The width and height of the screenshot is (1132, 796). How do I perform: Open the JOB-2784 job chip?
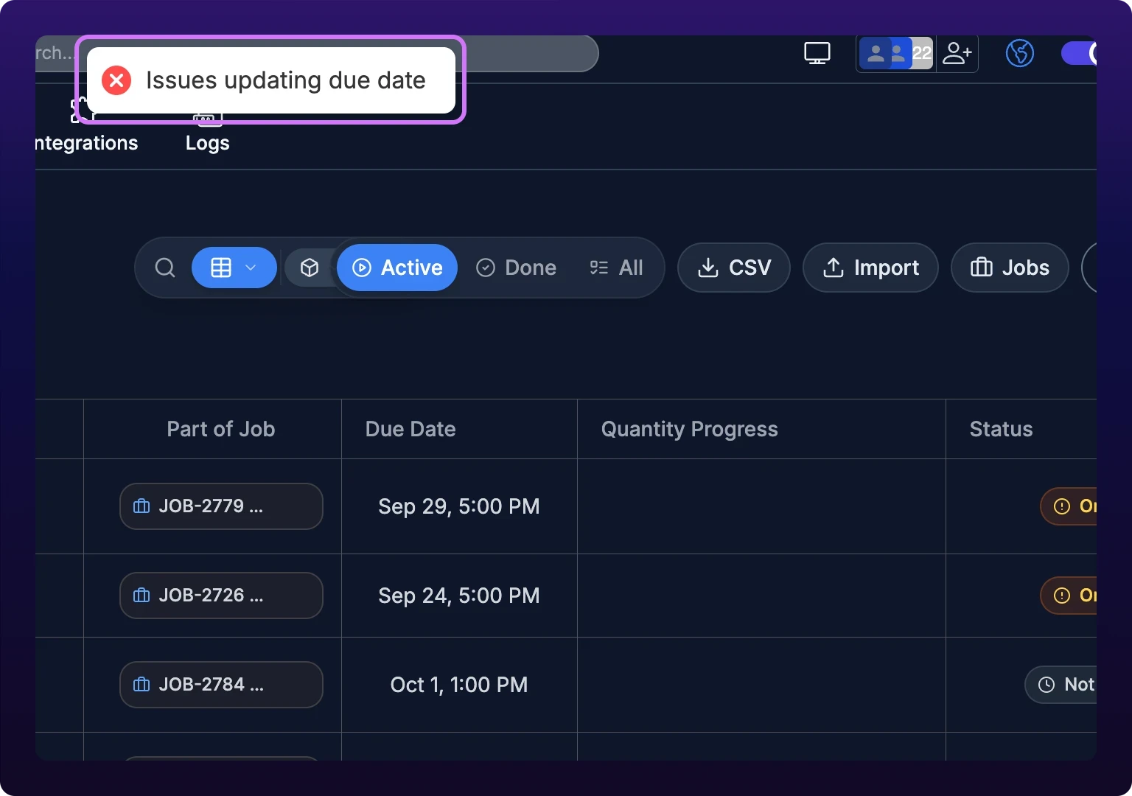(x=221, y=685)
